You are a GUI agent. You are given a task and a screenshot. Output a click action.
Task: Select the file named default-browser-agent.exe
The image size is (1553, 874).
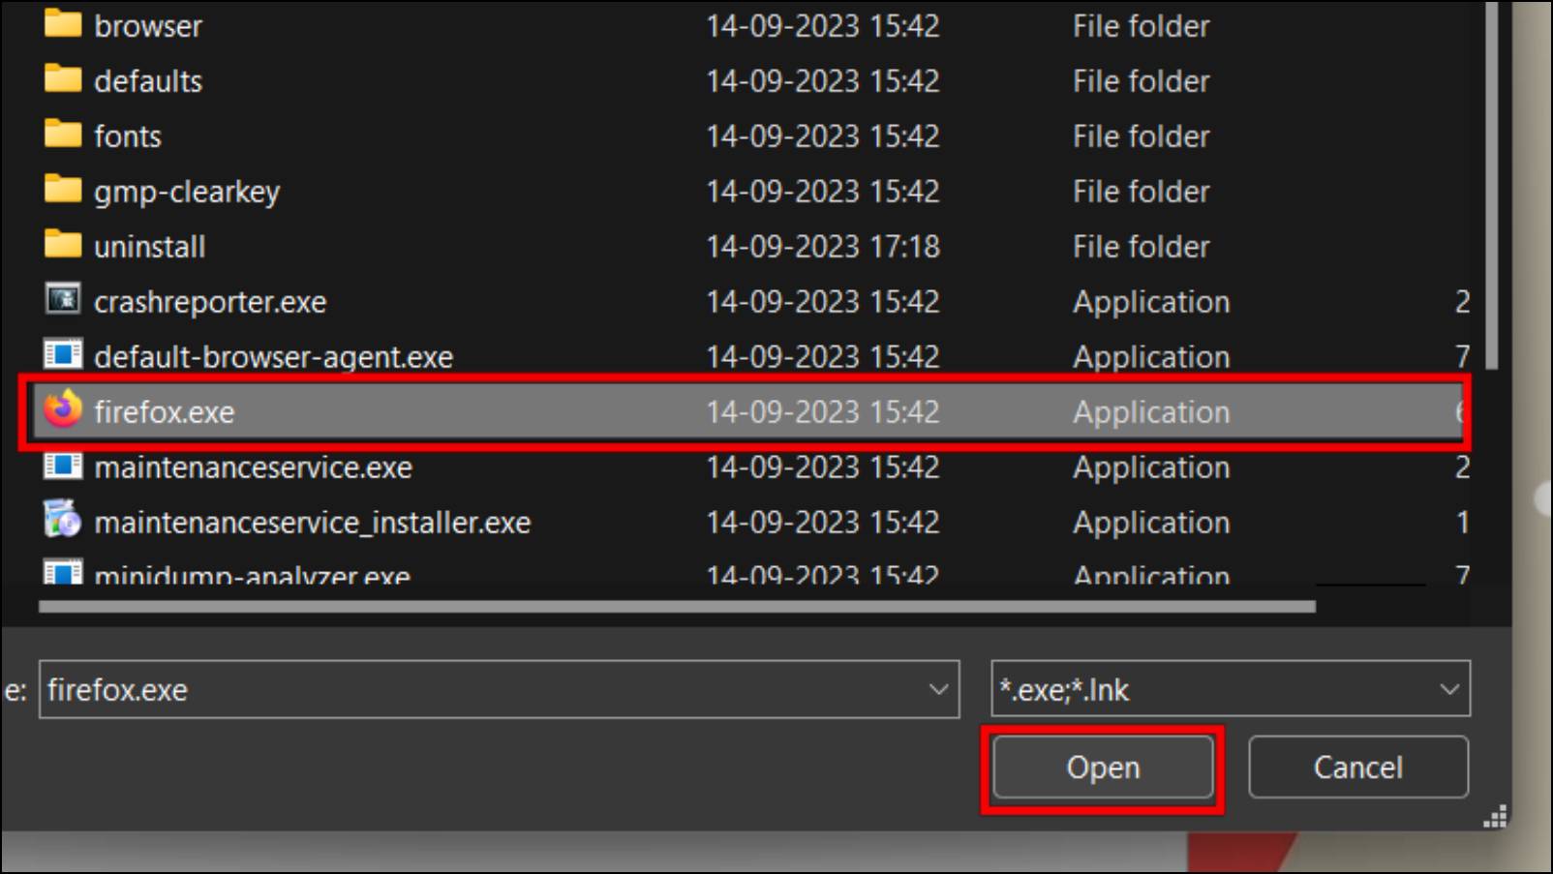click(273, 357)
